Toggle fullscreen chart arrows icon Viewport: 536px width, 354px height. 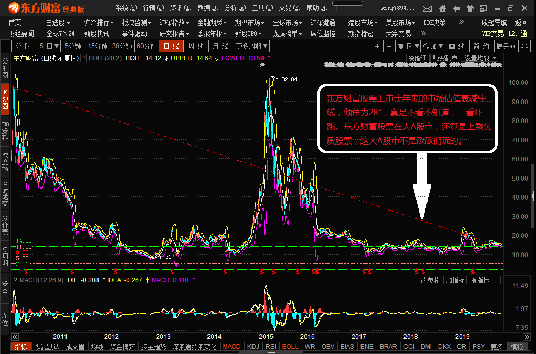(x=524, y=46)
